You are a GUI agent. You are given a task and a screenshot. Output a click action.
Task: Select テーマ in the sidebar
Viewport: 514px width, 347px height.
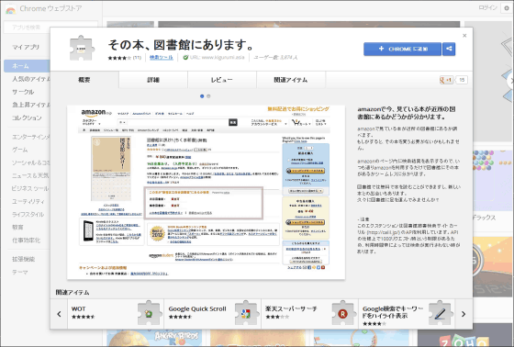pos(20,272)
